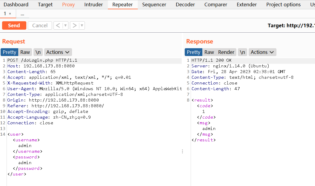Send the request with the Send button
Viewport: 315px width, 186px height.
[14, 25]
